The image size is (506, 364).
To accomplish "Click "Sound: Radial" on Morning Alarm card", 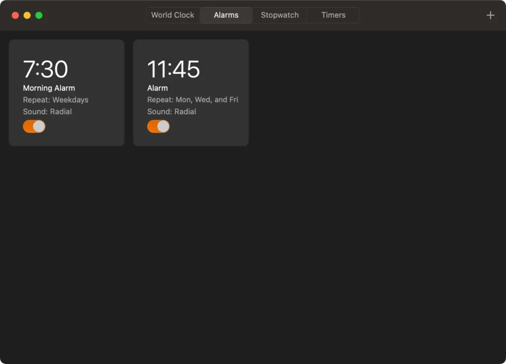I will click(x=47, y=112).
